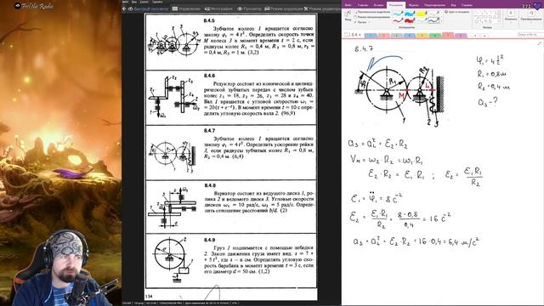Open the second viewer menu bar item
Viewport: 544px width, 306px height.
coord(134,2)
